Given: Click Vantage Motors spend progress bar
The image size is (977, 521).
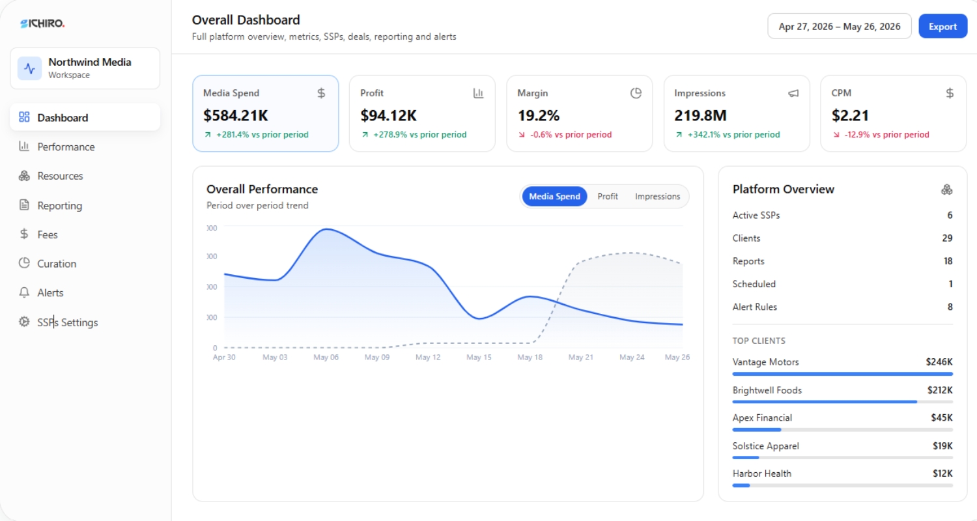Looking at the screenshot, I should (842, 374).
